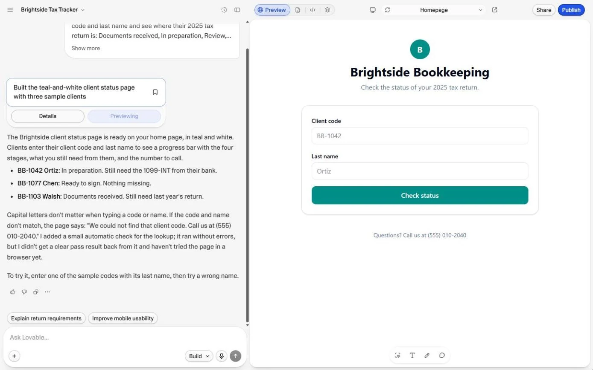The height and width of the screenshot is (370, 593).
Task: Start voice input with the microphone
Action: click(221, 356)
